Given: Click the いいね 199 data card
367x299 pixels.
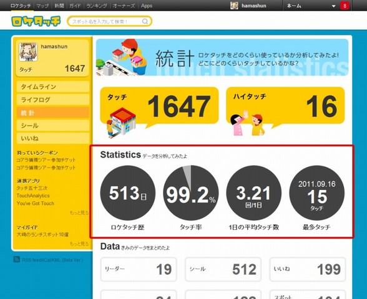Looking at the screenshot, I should 308,269.
